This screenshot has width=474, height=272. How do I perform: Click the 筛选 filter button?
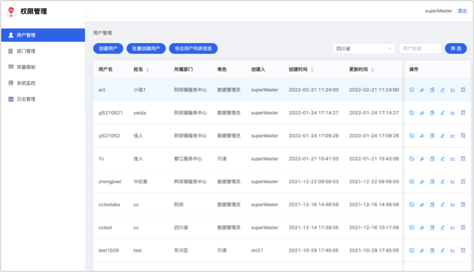(x=456, y=48)
